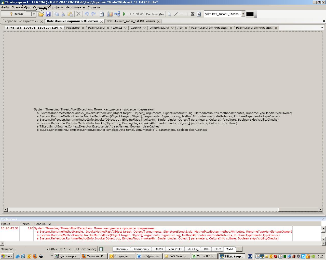
Task: Expand the inner tab list dropdown arrow
Action: 322,28
